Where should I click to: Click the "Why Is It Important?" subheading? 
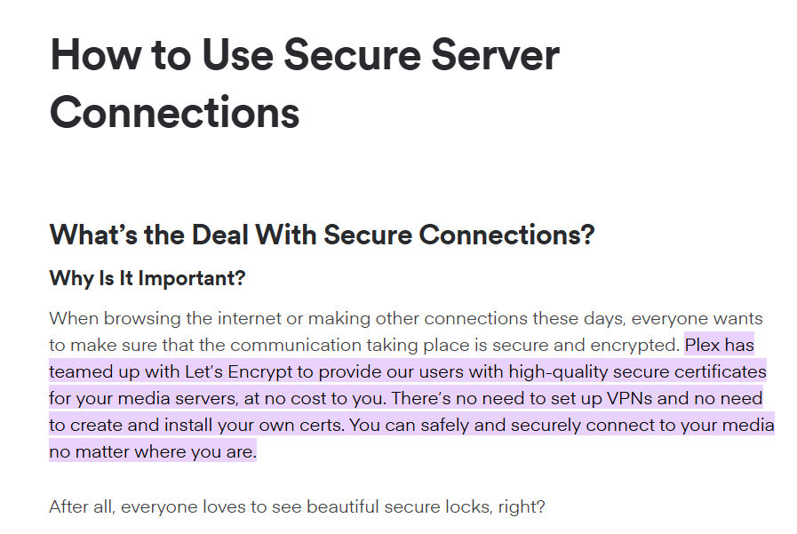click(x=147, y=278)
